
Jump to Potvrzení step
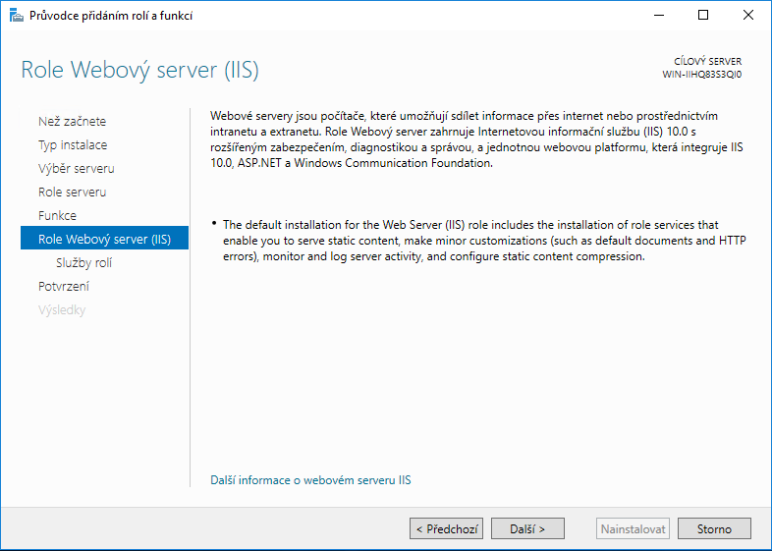(64, 287)
